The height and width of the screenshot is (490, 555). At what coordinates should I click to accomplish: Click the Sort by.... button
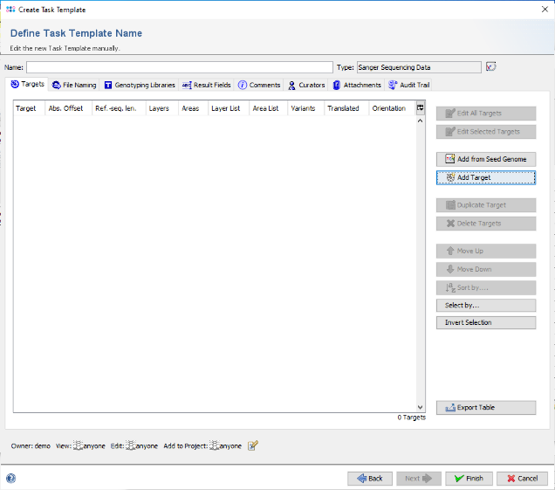tap(486, 287)
